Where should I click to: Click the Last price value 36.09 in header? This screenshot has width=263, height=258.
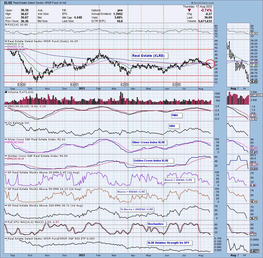pos(208,18)
